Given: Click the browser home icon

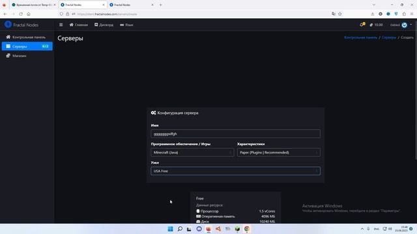Looking at the screenshot, I should [x=29, y=14].
